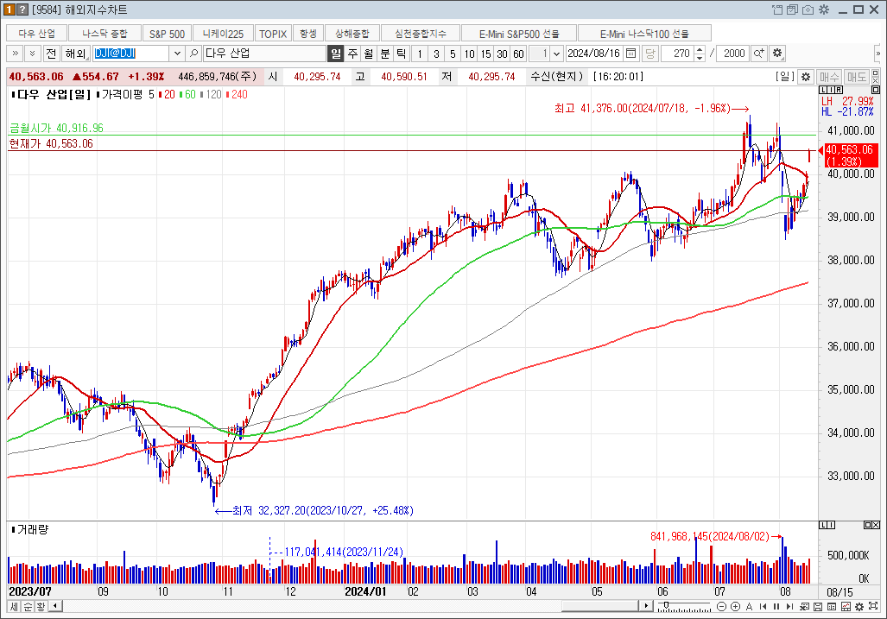The image size is (887, 619).
Task: Click the magnifier zoom-plus icon in toolbar
Action: (759, 54)
